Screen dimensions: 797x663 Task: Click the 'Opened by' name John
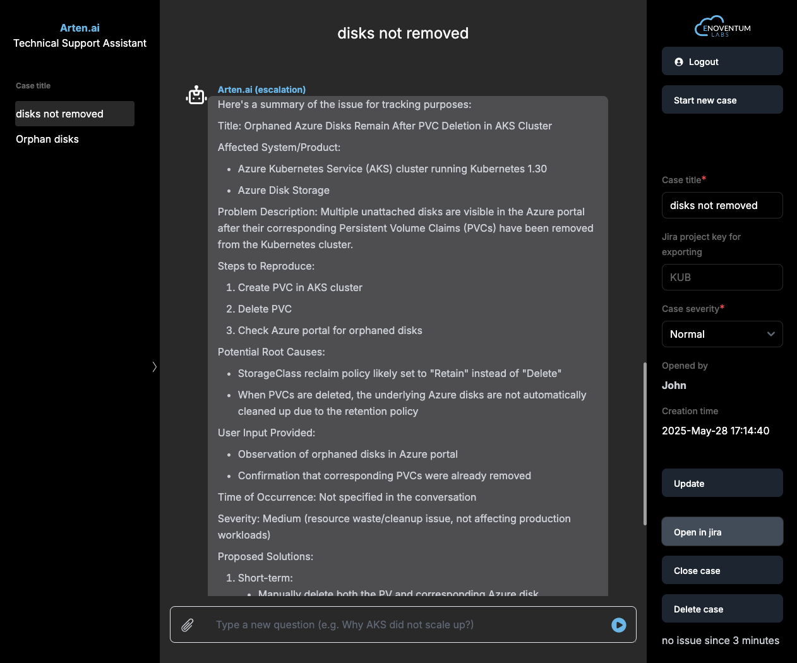pyautogui.click(x=674, y=385)
